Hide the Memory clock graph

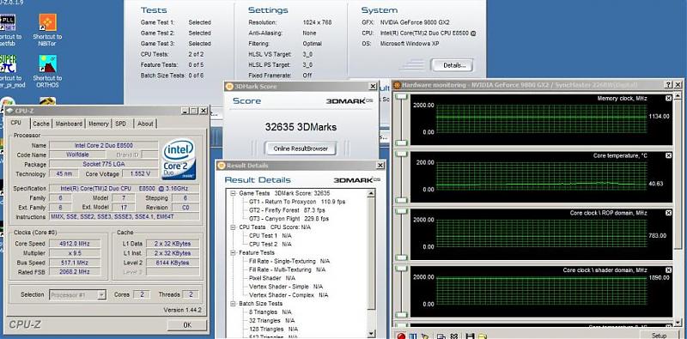click(x=669, y=98)
